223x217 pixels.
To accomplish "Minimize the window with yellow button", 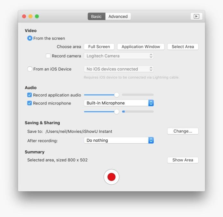I will click(30, 16).
